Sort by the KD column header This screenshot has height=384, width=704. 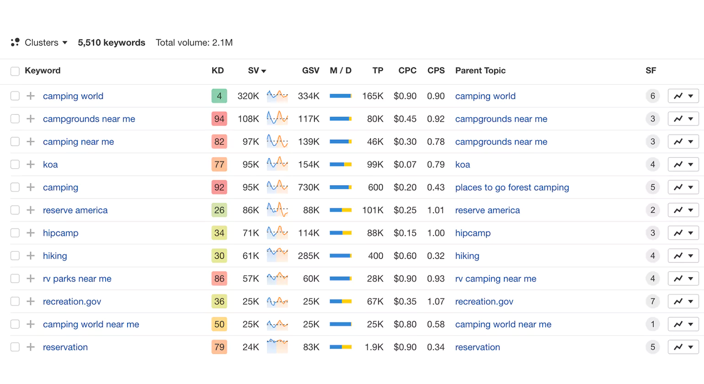tap(218, 70)
